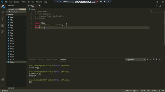Kill the terminal with trash icon

[156, 60]
